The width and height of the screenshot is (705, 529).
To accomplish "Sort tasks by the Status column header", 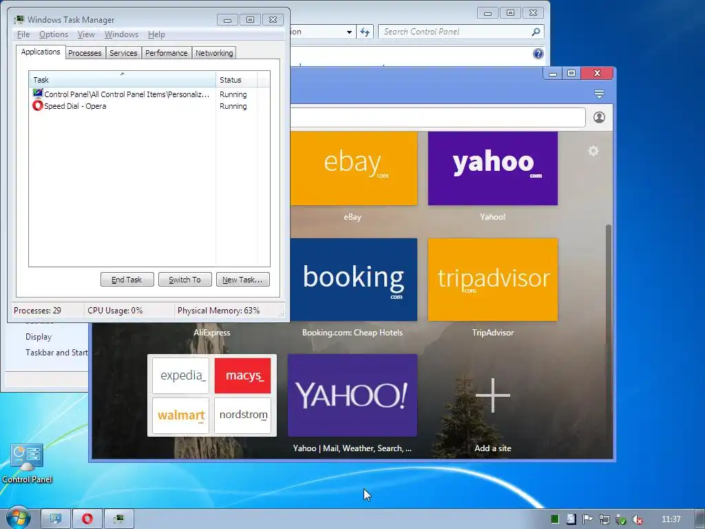I will pyautogui.click(x=237, y=80).
